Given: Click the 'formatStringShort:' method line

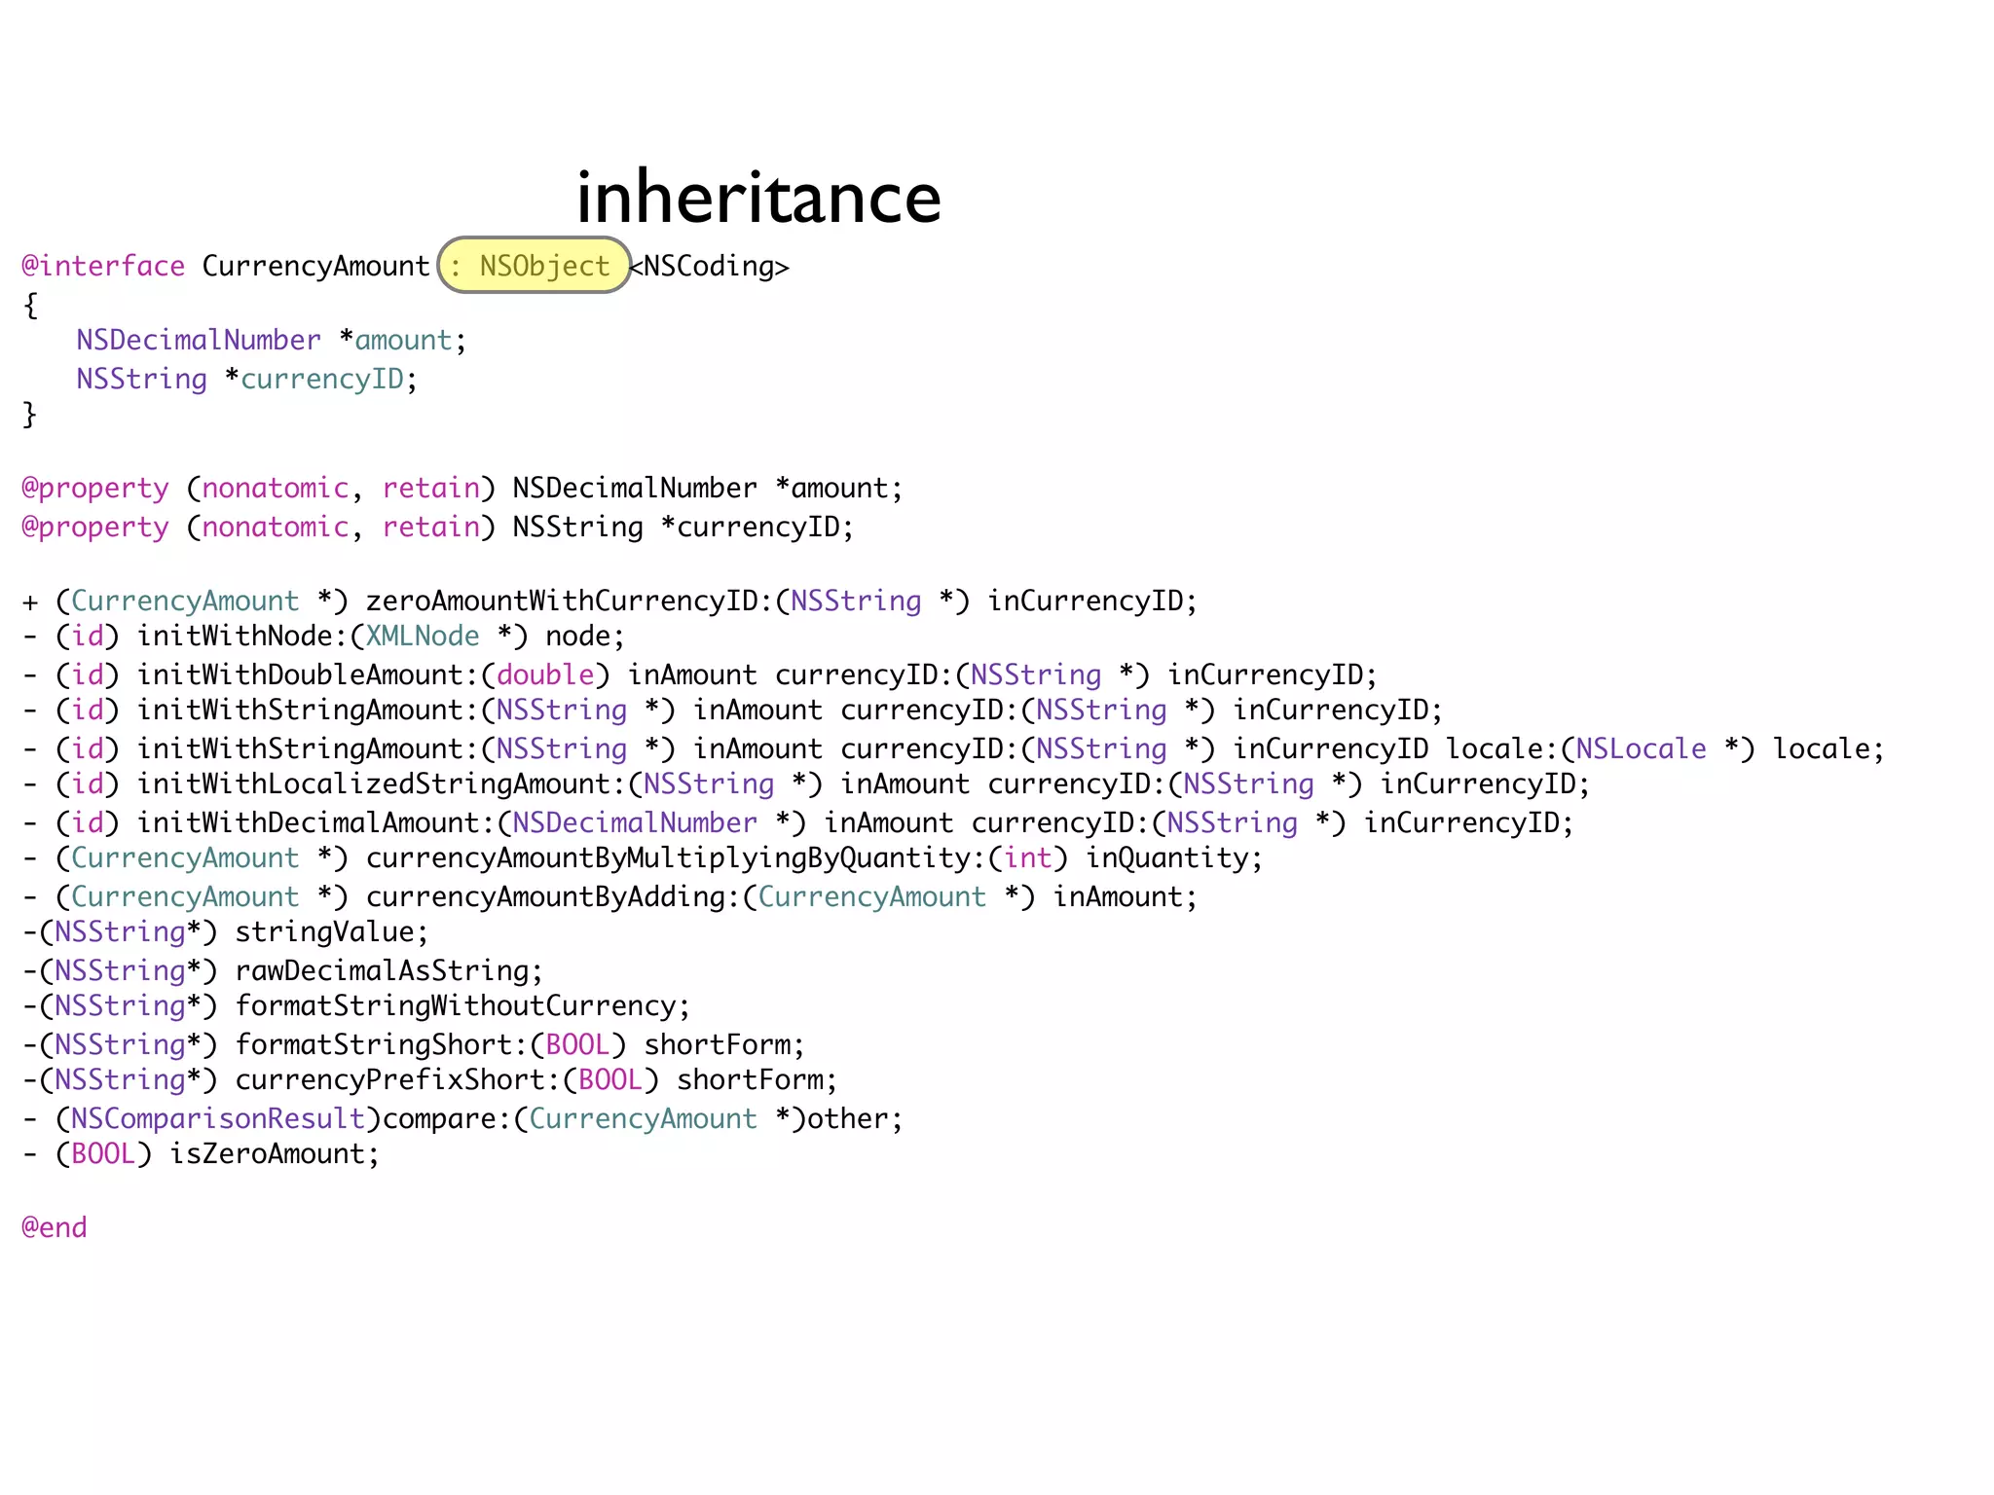Looking at the screenshot, I should coord(414,1044).
